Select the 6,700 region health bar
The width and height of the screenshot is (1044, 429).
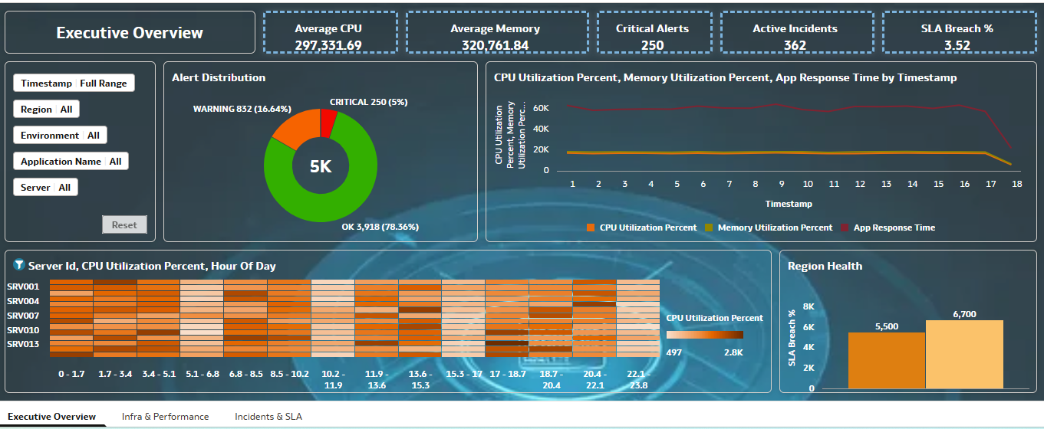tap(964, 355)
